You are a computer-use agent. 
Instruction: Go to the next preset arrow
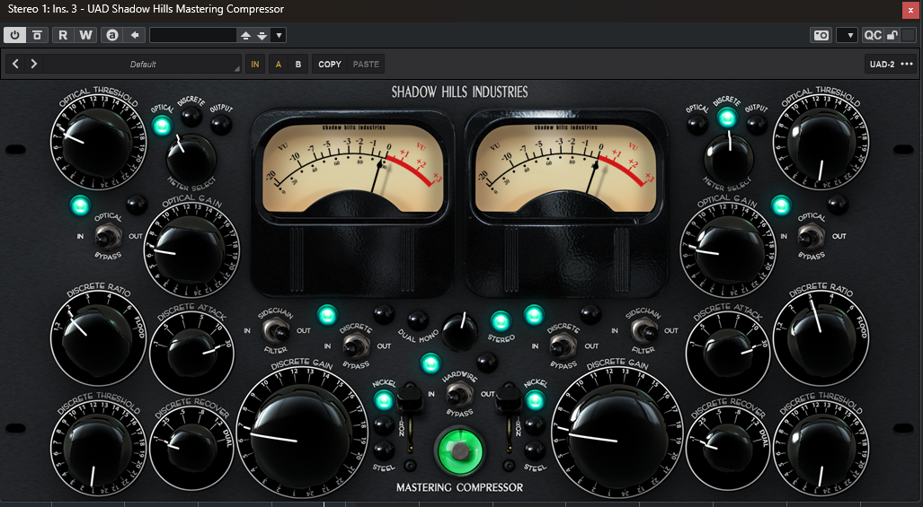tap(34, 64)
